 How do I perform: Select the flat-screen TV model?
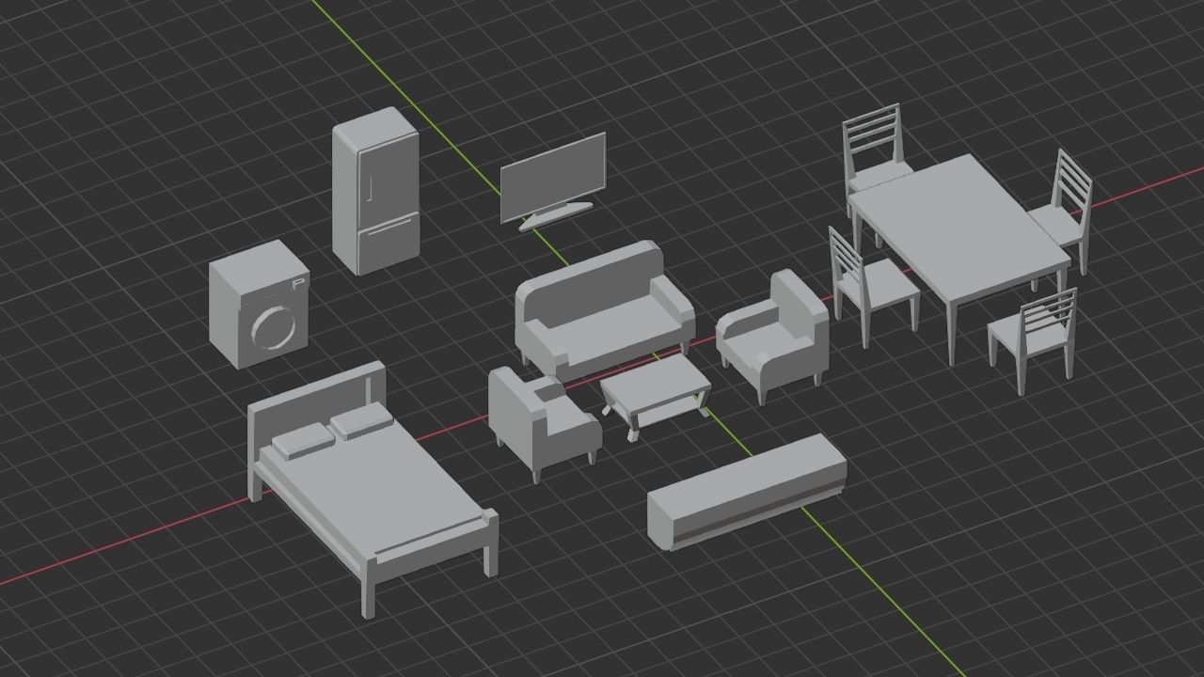(x=554, y=180)
